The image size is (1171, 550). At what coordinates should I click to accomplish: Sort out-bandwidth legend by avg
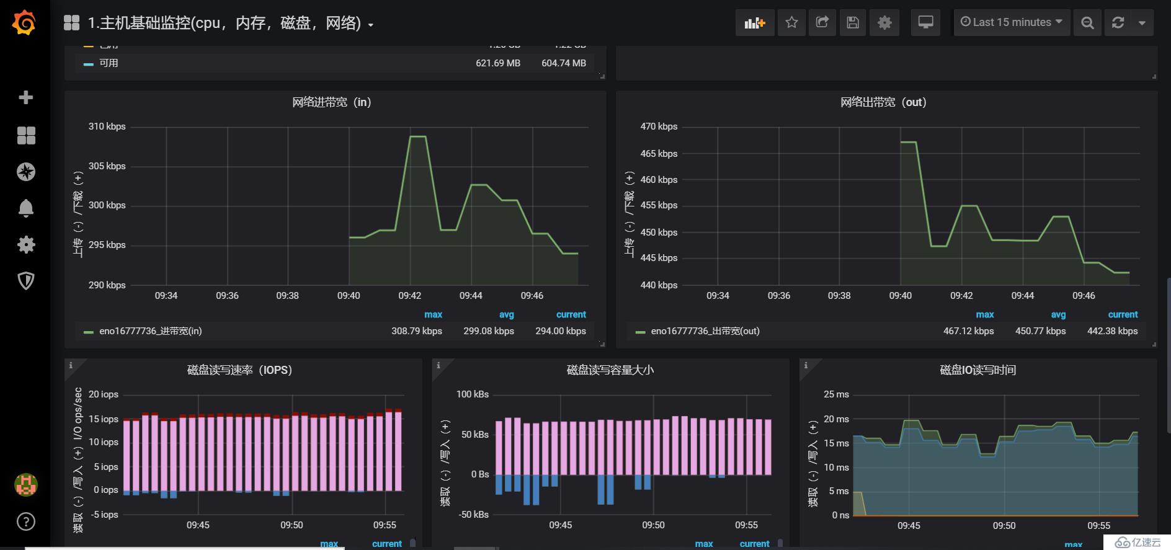pos(1059,314)
